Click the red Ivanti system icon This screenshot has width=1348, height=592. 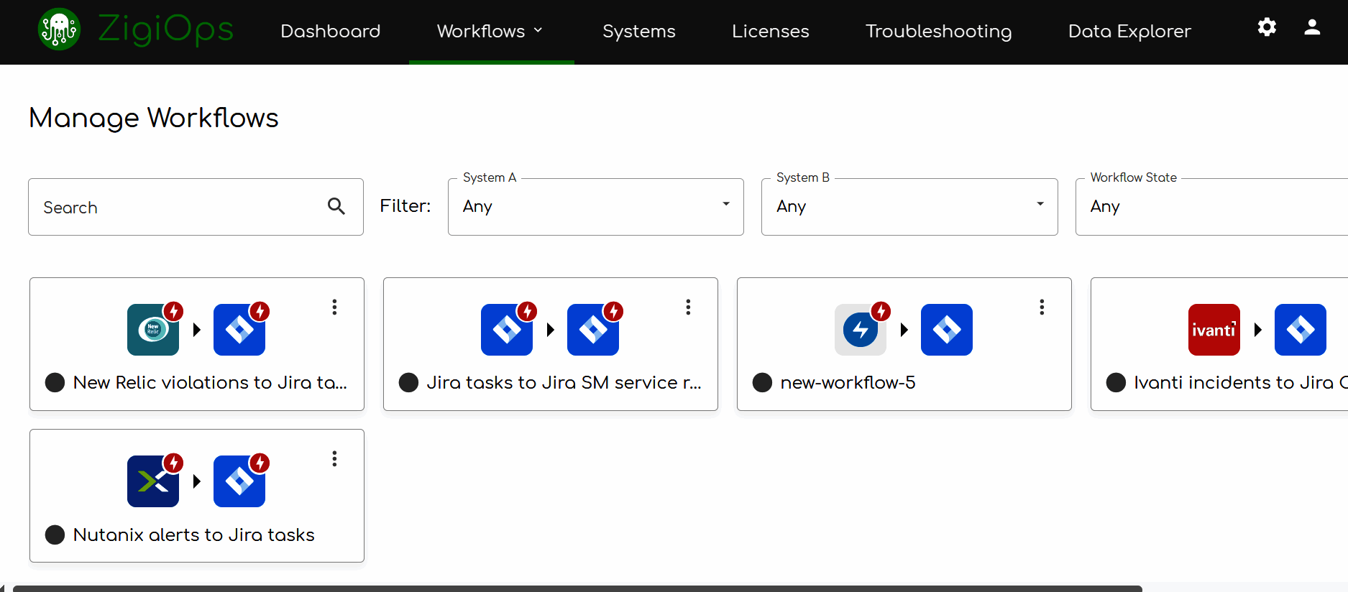1214,330
